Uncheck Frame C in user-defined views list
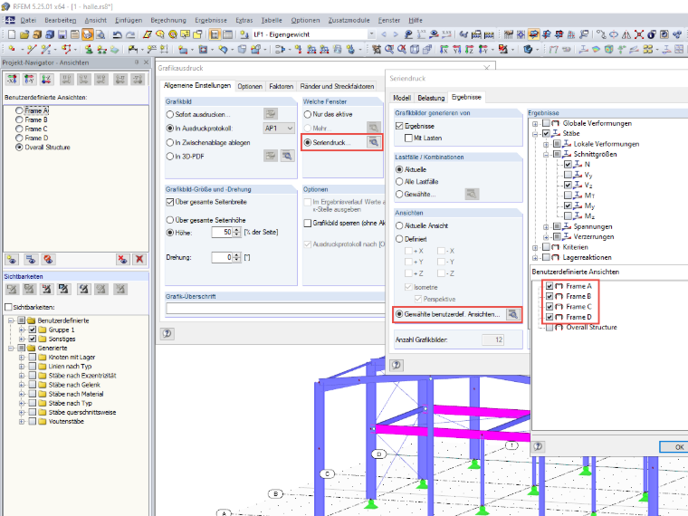688x516 pixels. click(x=549, y=307)
